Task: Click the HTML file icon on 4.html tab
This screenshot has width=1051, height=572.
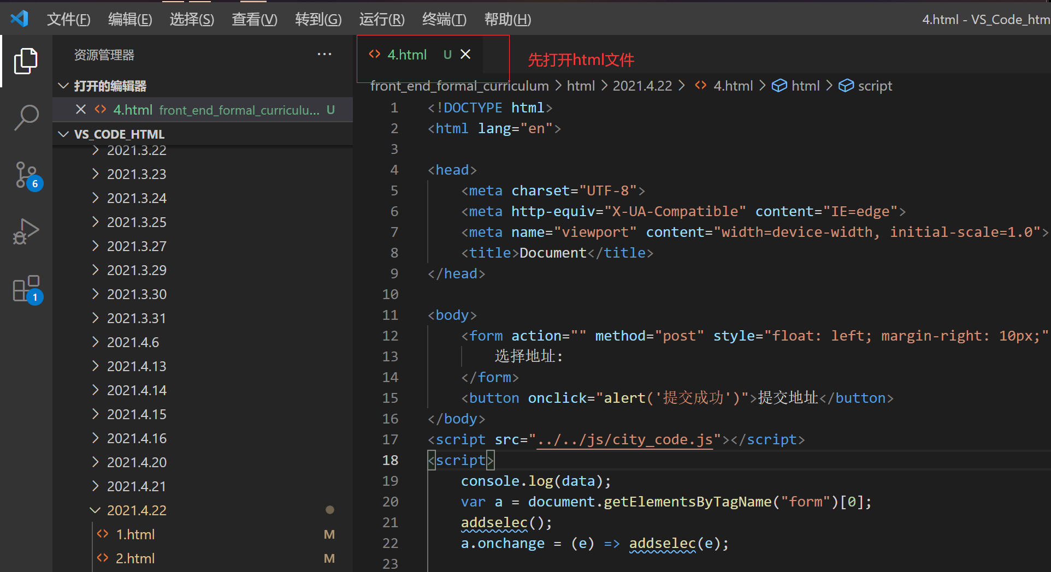Action: point(374,54)
